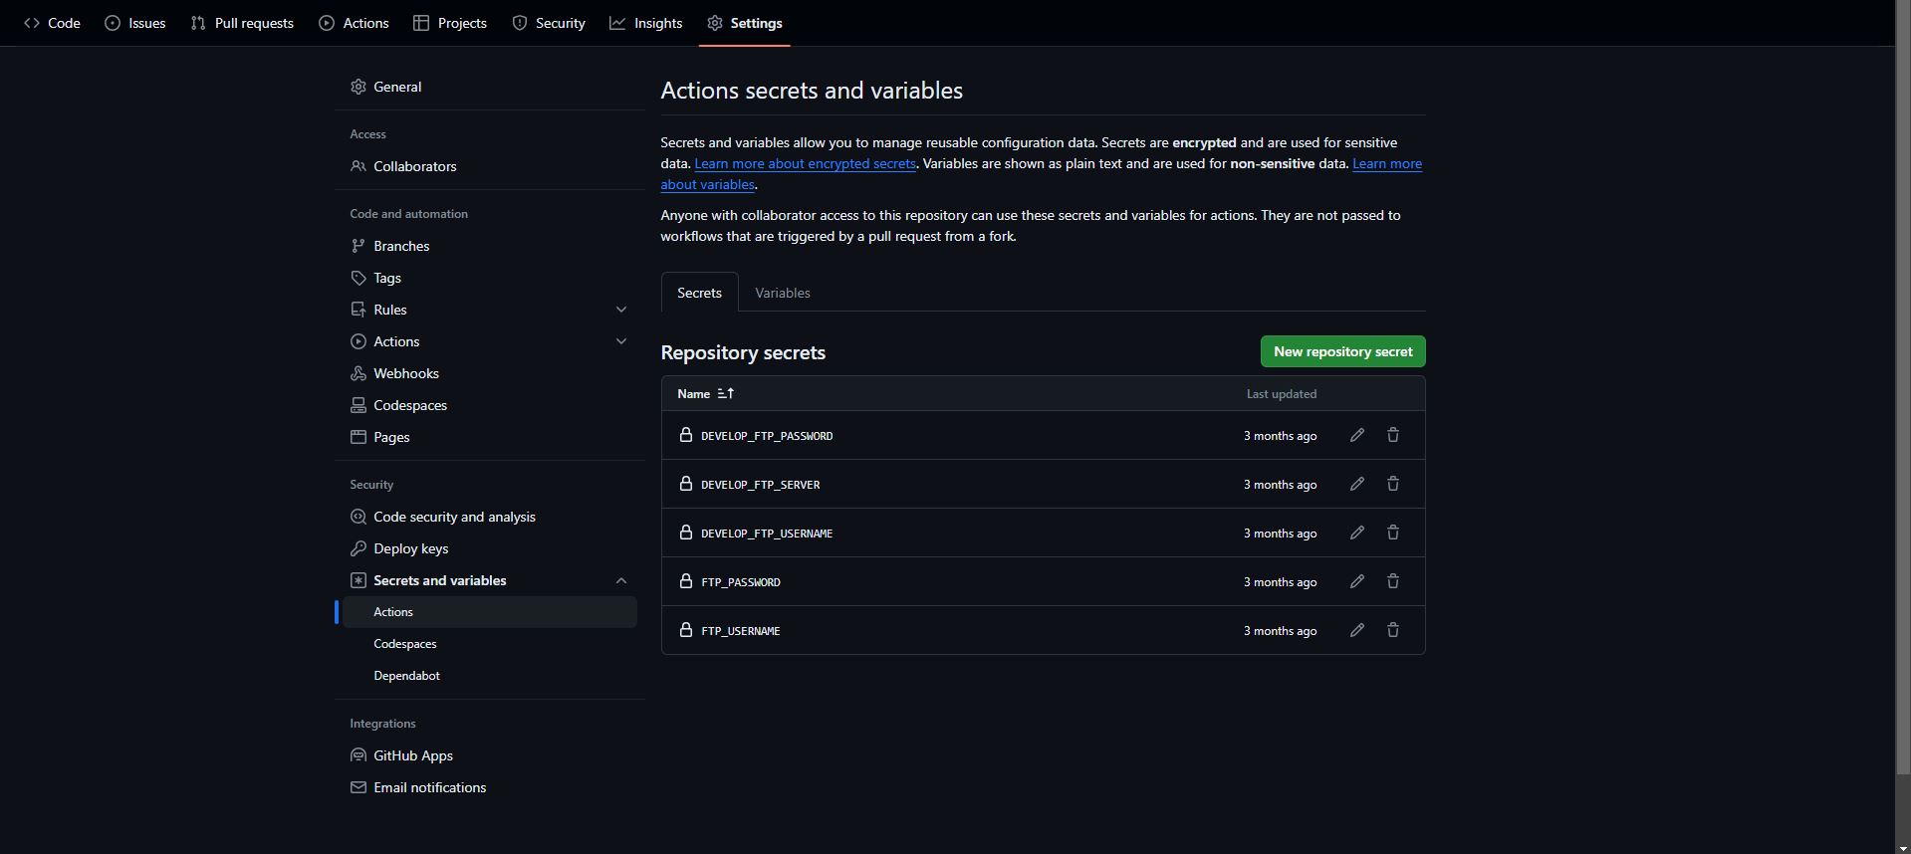Collapse the Secrets and variables section chevron
The height and width of the screenshot is (854, 1911).
(x=621, y=580)
